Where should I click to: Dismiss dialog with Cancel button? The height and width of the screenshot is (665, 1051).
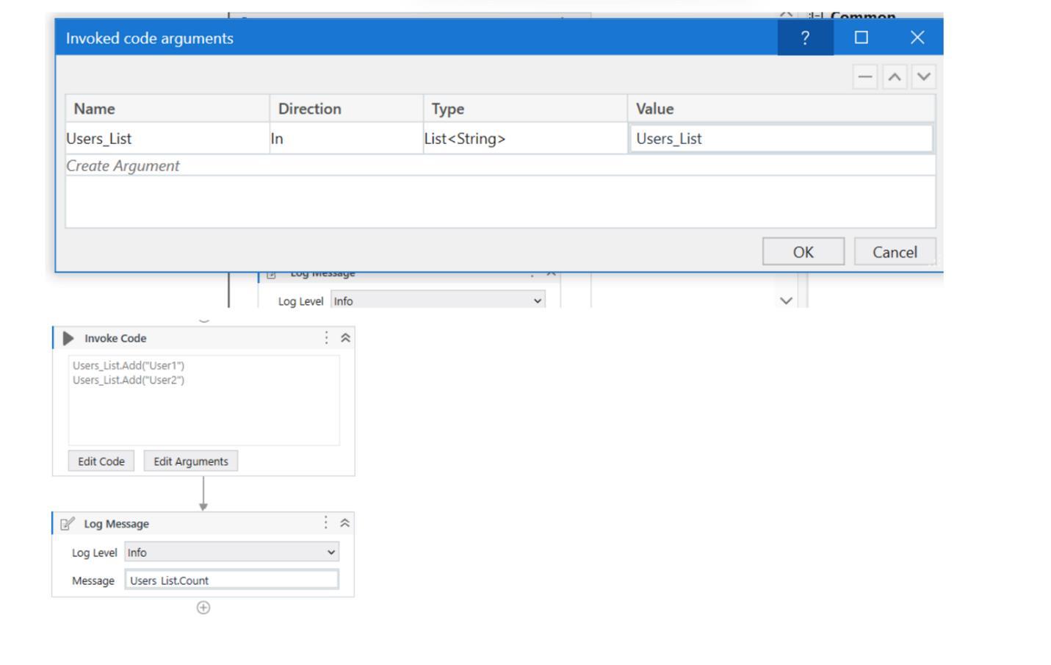[895, 252]
